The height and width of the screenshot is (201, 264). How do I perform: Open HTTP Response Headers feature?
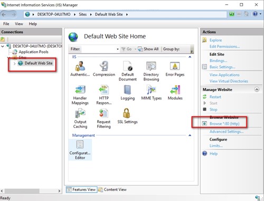[104, 95]
